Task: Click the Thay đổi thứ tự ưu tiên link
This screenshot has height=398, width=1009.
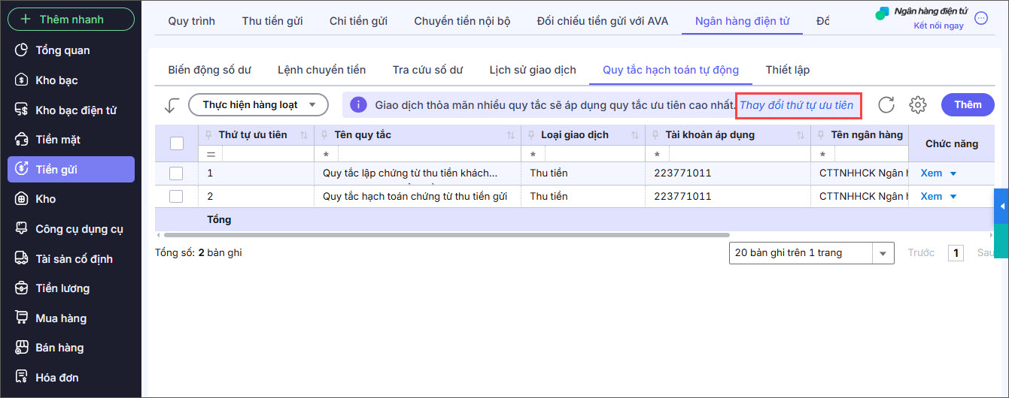Action: coord(796,105)
